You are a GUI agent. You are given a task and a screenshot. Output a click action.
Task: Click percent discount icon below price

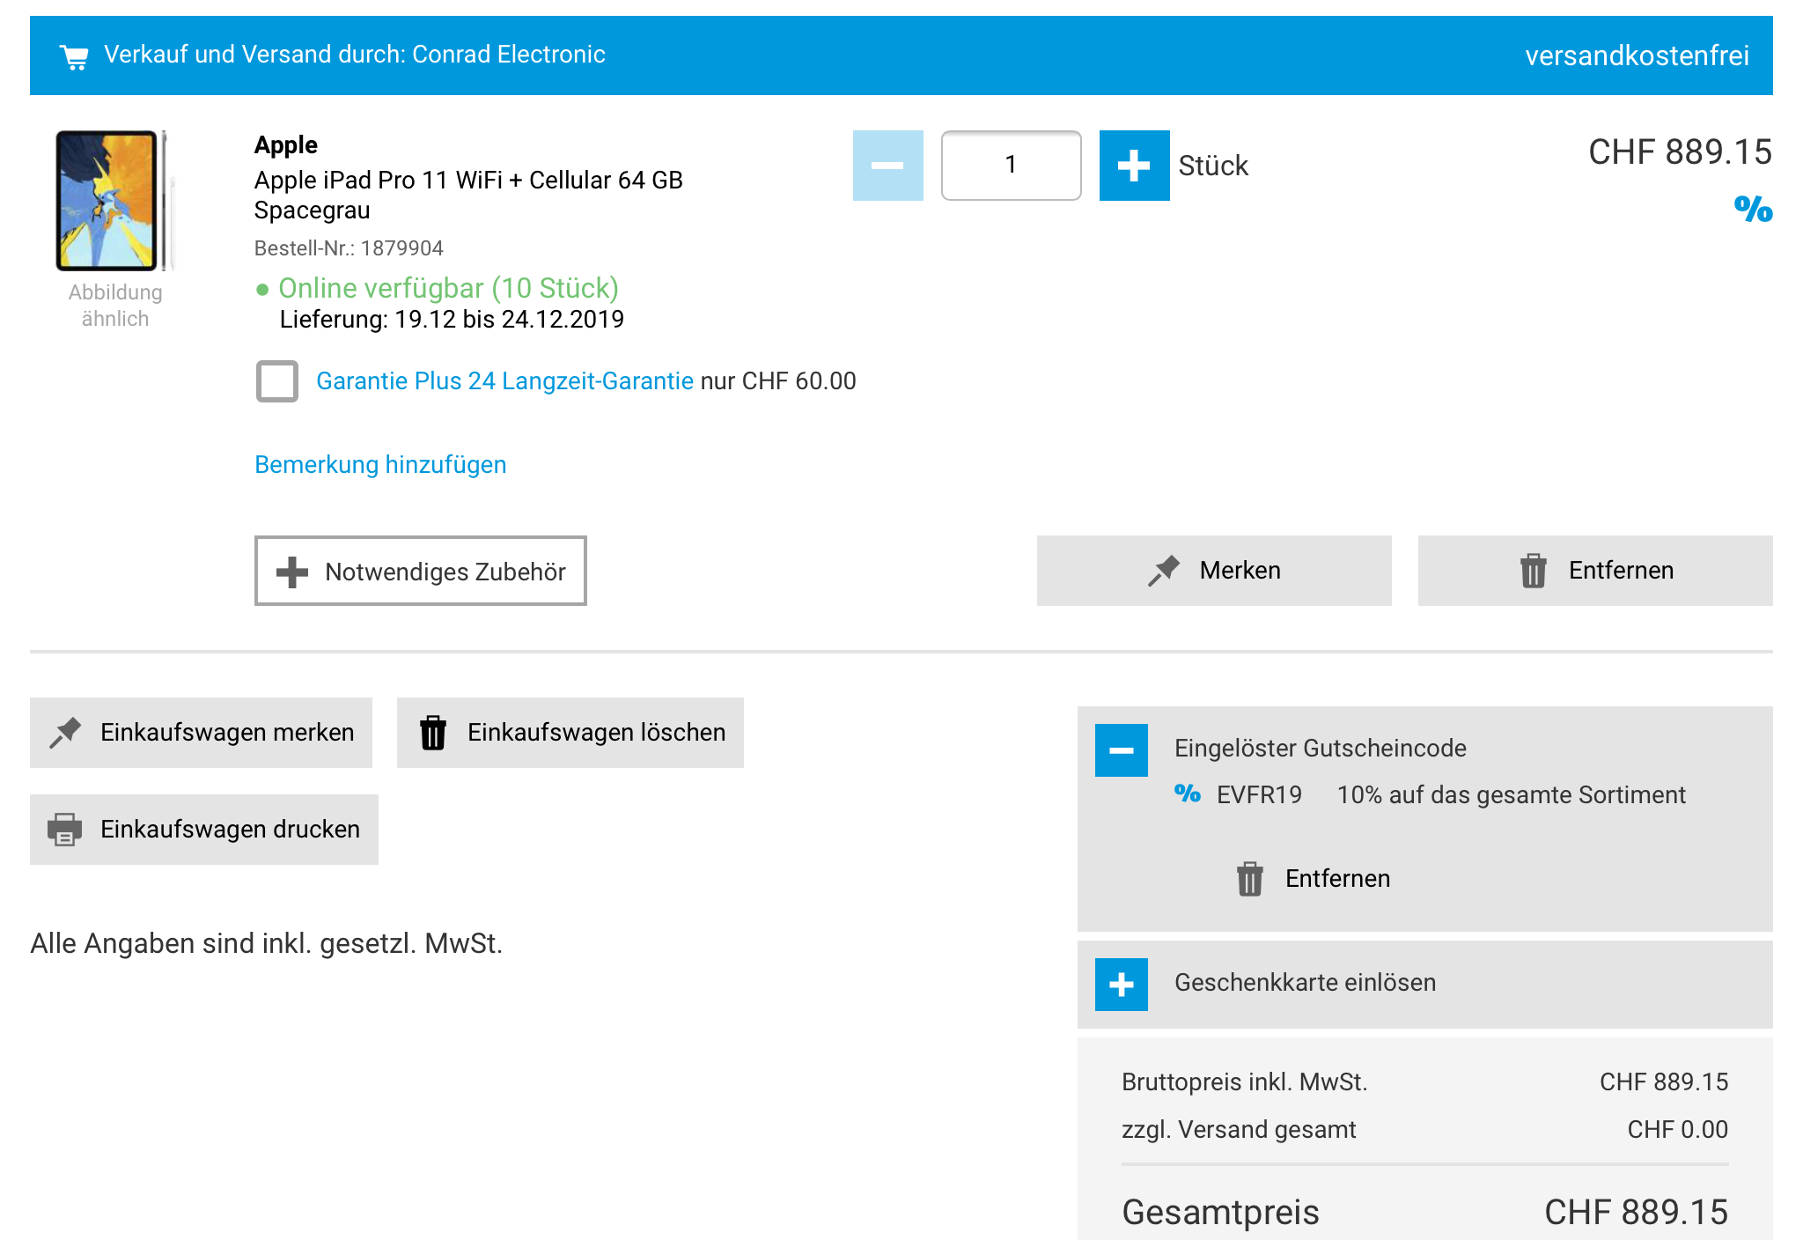1752,210
